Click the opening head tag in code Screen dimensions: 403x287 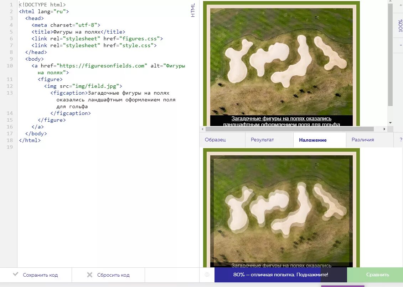(x=35, y=18)
